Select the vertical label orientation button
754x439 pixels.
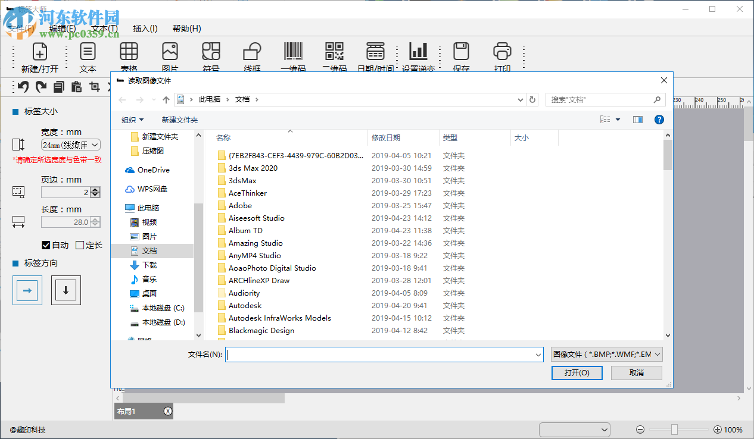(x=66, y=290)
